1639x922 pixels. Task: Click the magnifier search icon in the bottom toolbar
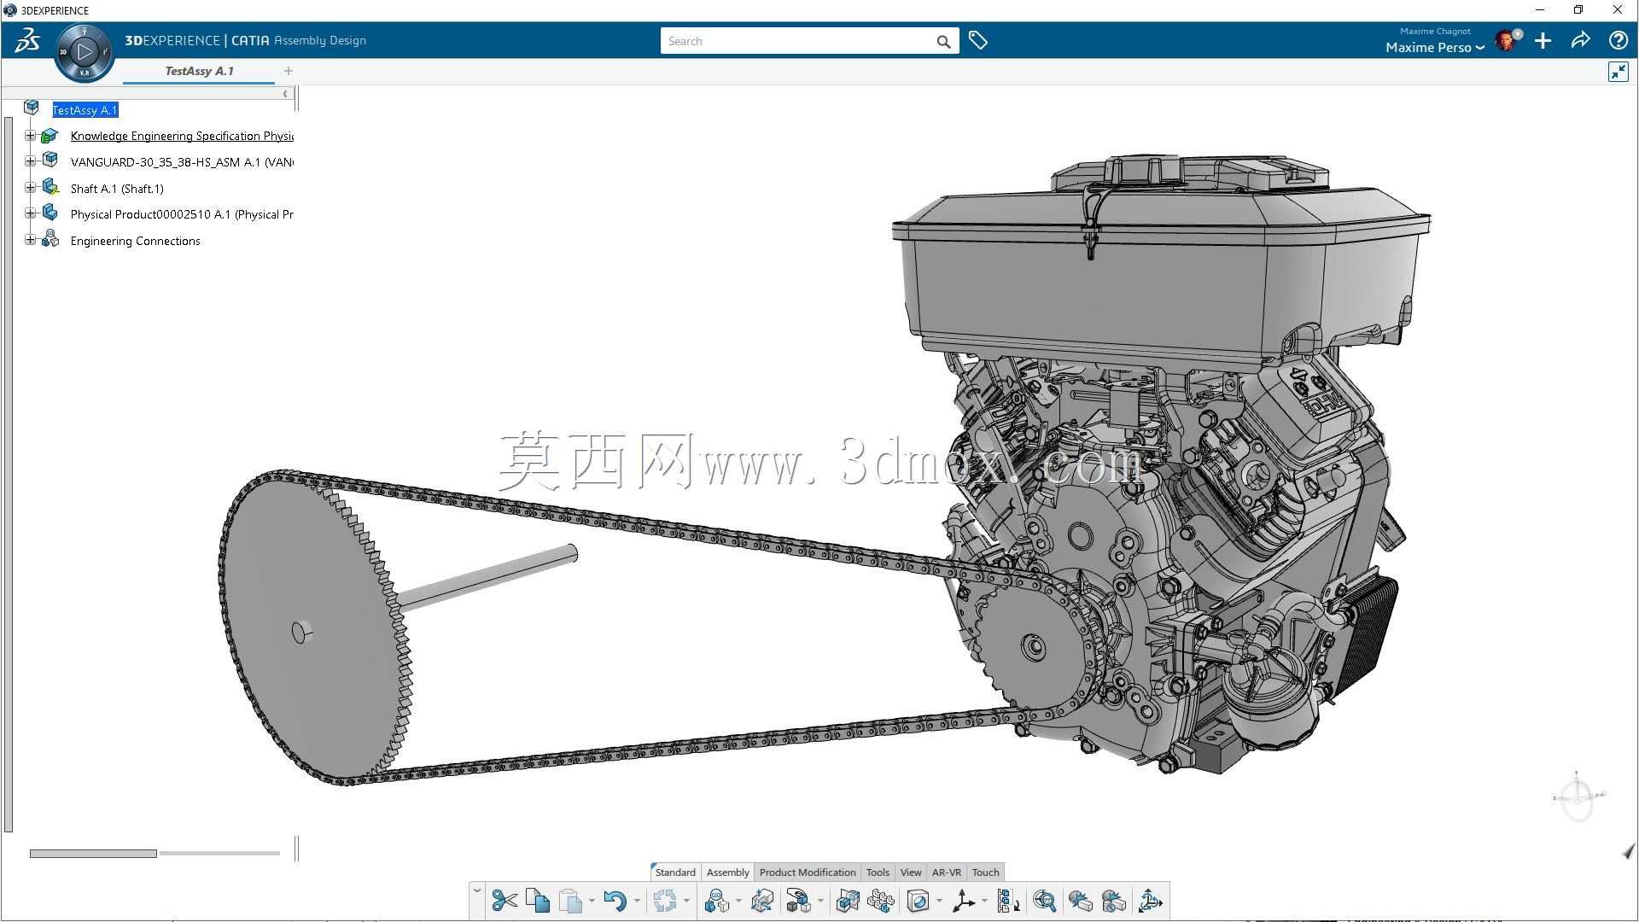[1044, 901]
